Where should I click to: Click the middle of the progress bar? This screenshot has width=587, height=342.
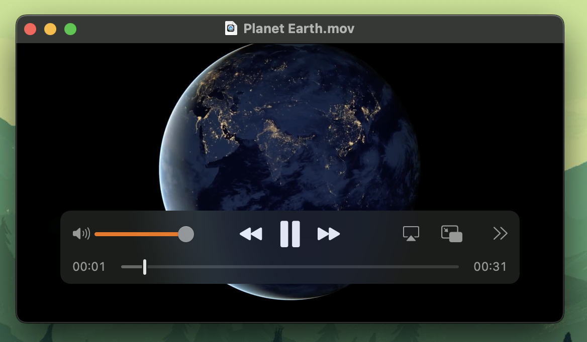pos(290,267)
